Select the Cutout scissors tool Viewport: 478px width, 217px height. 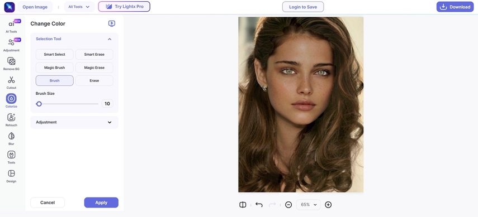coord(11,82)
